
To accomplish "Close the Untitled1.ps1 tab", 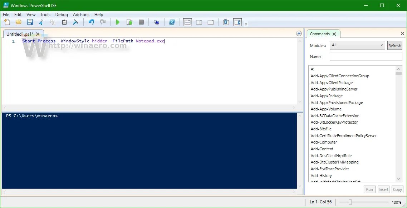I will click(x=38, y=34).
